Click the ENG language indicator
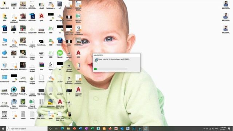The width and height of the screenshot is (233, 131). point(217,128)
